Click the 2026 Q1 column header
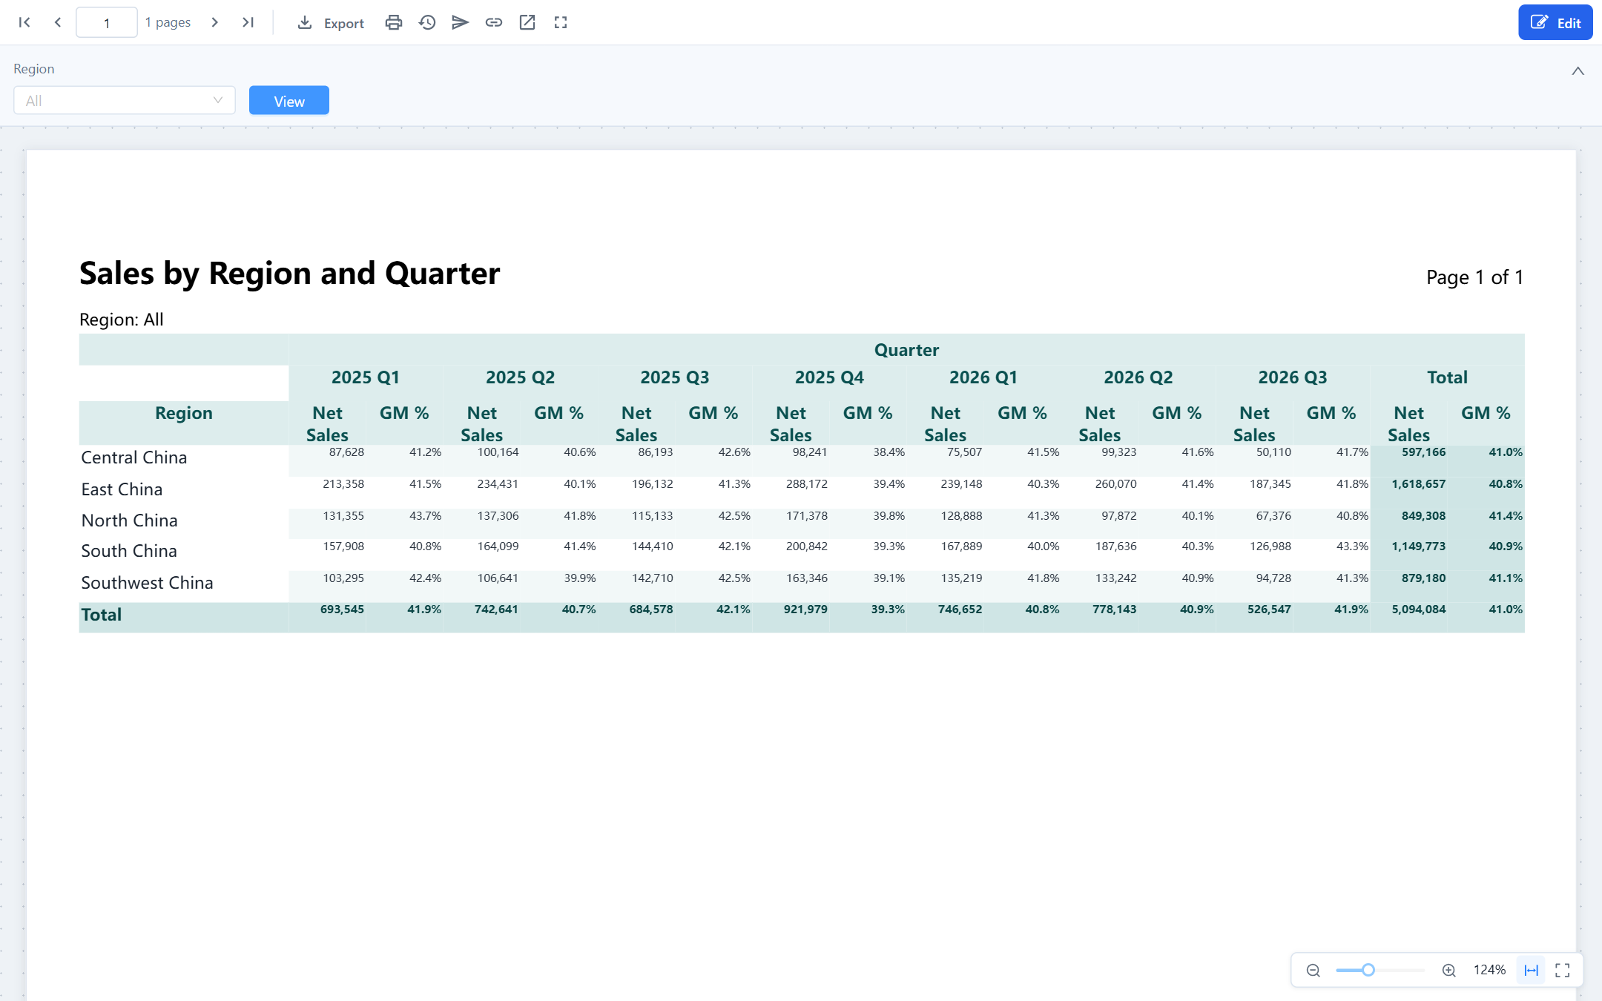This screenshot has height=1001, width=1602. pos(983,377)
